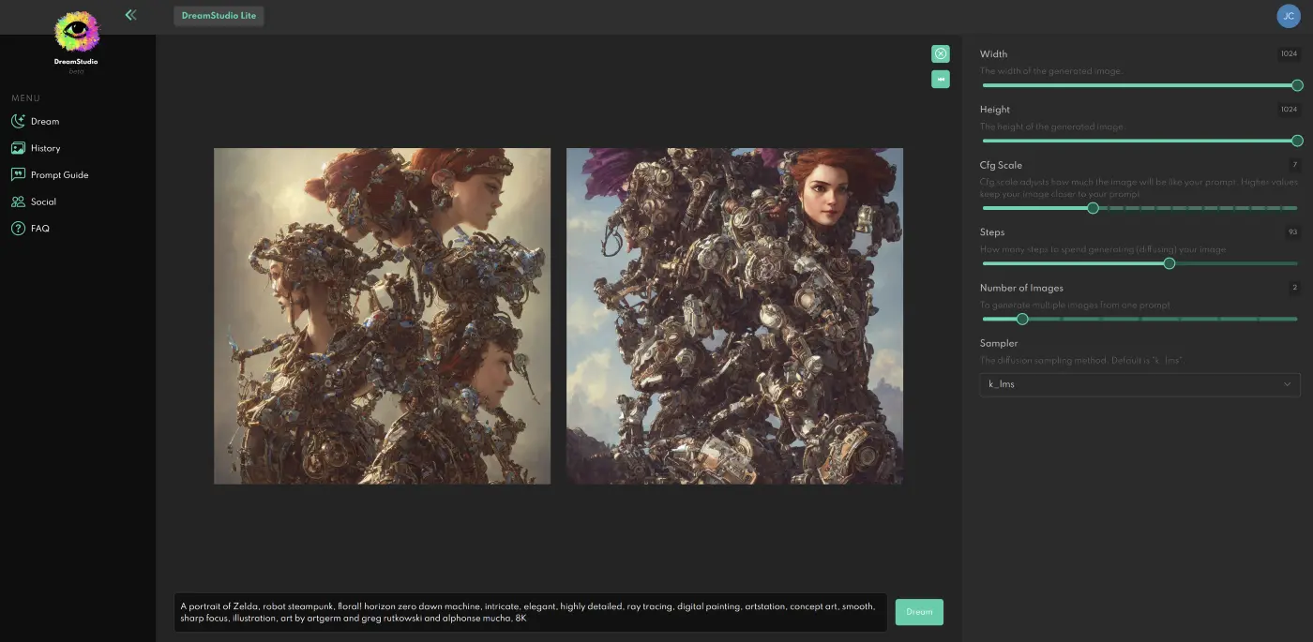Click the Dream moon icon in sidebar
Screen dimensions: 1313x642
[18, 121]
